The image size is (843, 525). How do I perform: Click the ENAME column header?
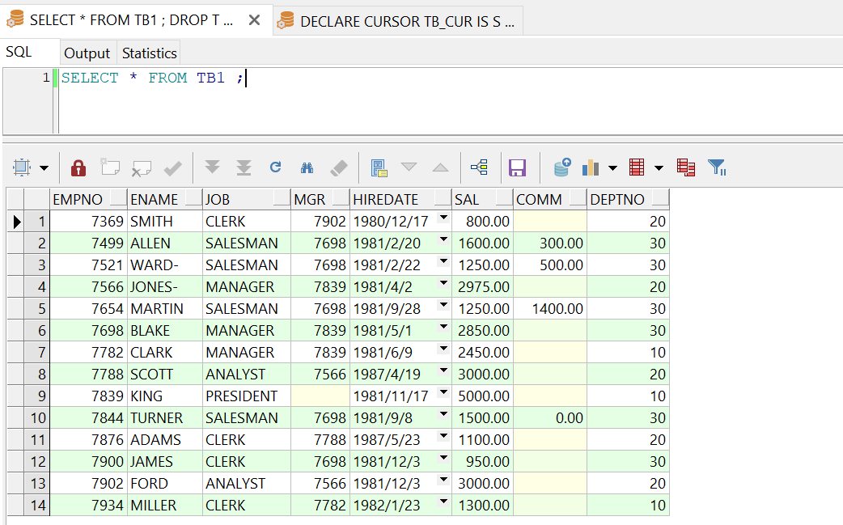164,199
